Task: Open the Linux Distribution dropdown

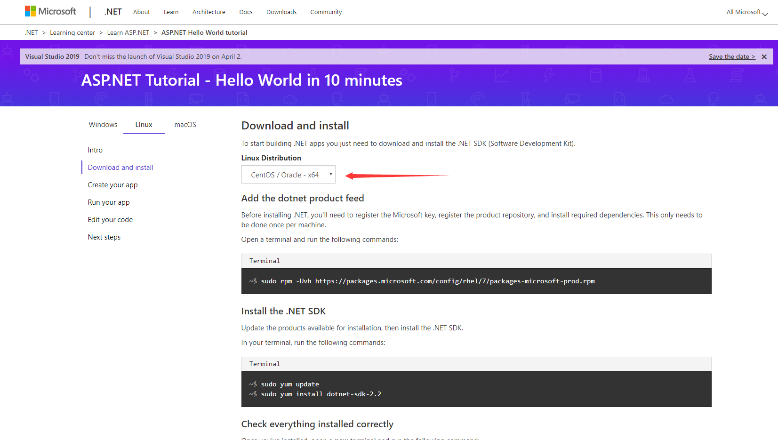Action: 289,175
